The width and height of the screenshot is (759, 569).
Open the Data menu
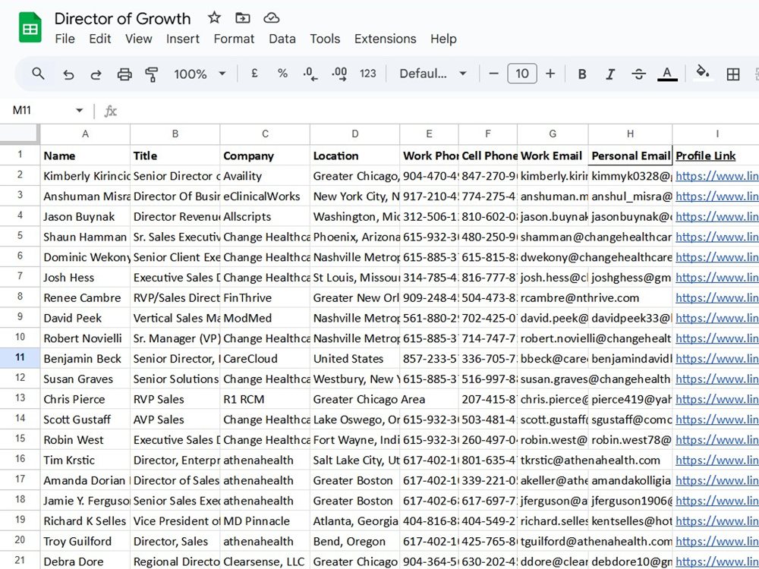tap(282, 39)
